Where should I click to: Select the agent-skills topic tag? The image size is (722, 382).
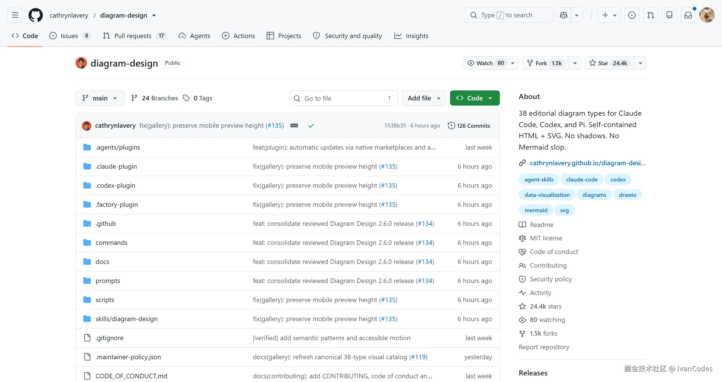click(539, 179)
